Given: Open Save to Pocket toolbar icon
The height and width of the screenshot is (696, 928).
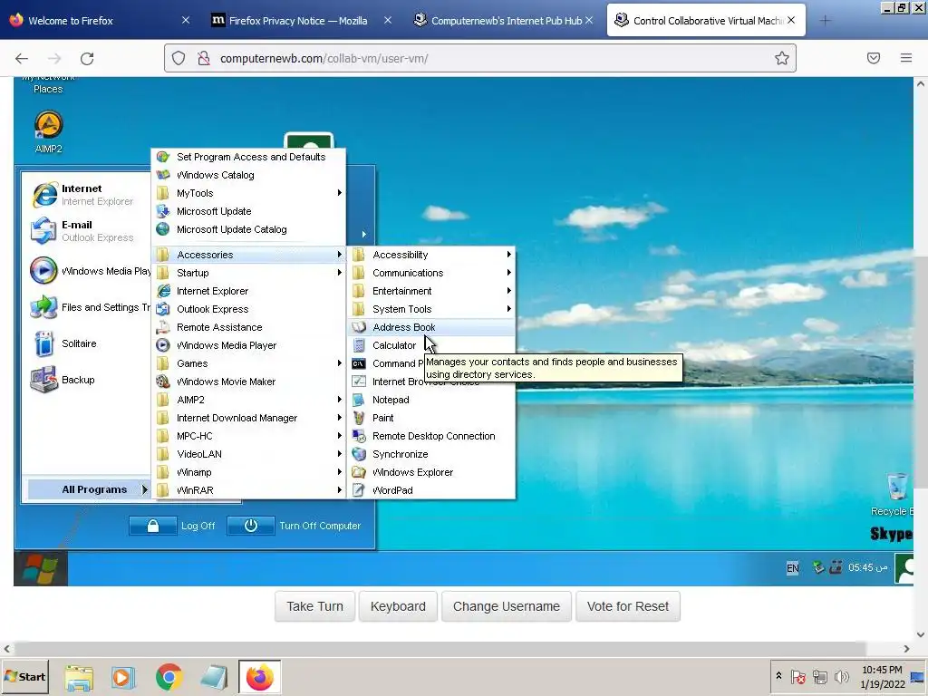Looking at the screenshot, I should pyautogui.click(x=874, y=58).
